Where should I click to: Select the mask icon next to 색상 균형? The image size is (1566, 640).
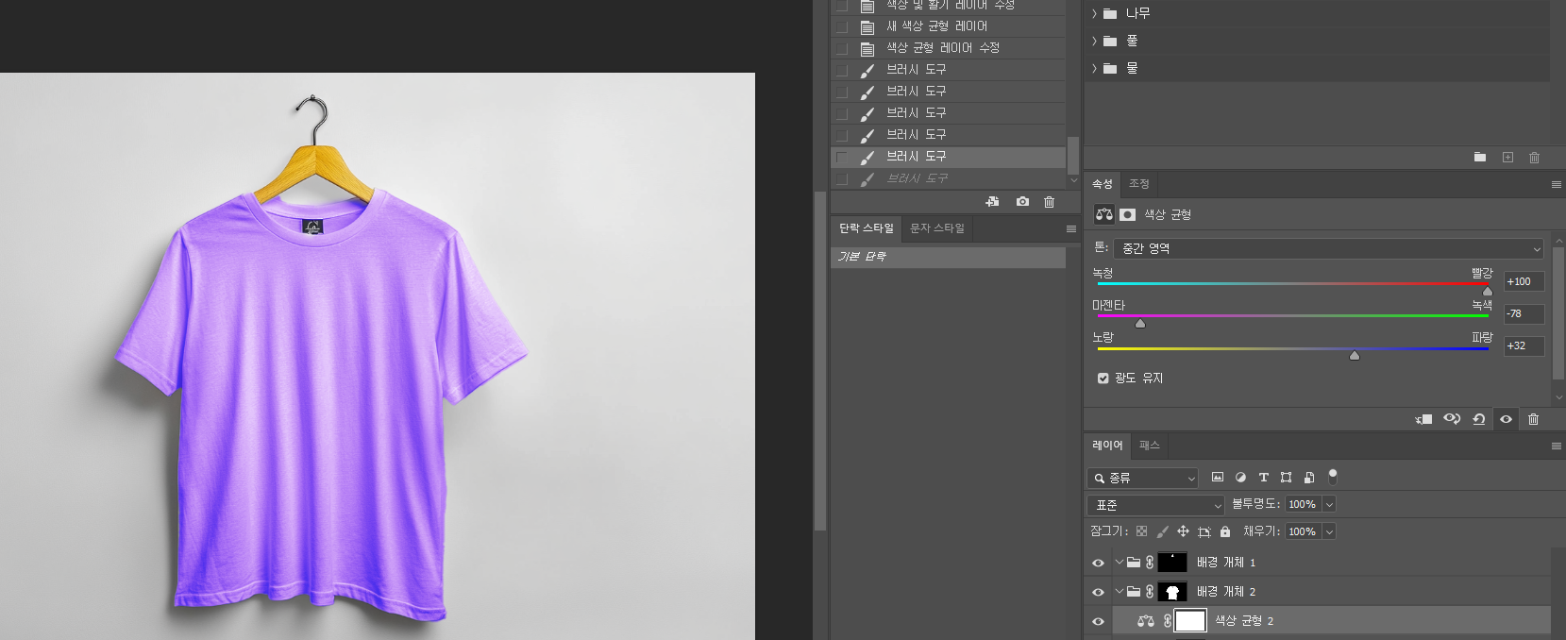tap(1128, 214)
